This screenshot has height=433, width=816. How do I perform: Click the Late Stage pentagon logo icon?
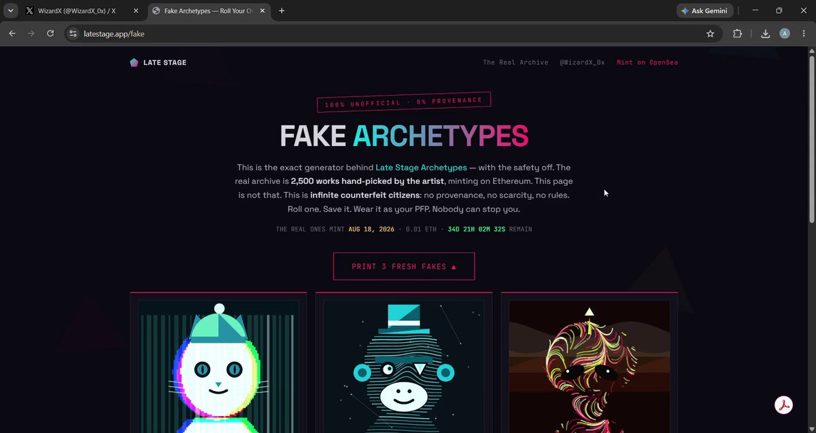(134, 62)
